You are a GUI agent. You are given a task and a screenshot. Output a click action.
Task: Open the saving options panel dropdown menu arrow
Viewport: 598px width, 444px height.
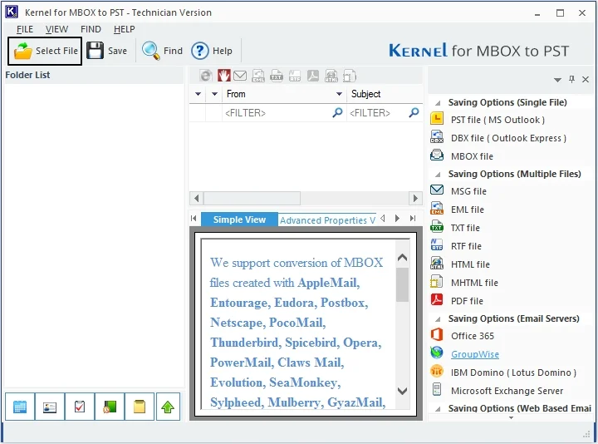pyautogui.click(x=557, y=80)
